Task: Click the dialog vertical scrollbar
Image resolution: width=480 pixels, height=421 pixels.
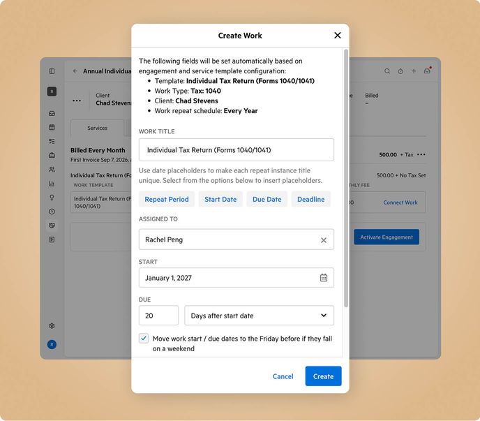Action: coord(346,178)
